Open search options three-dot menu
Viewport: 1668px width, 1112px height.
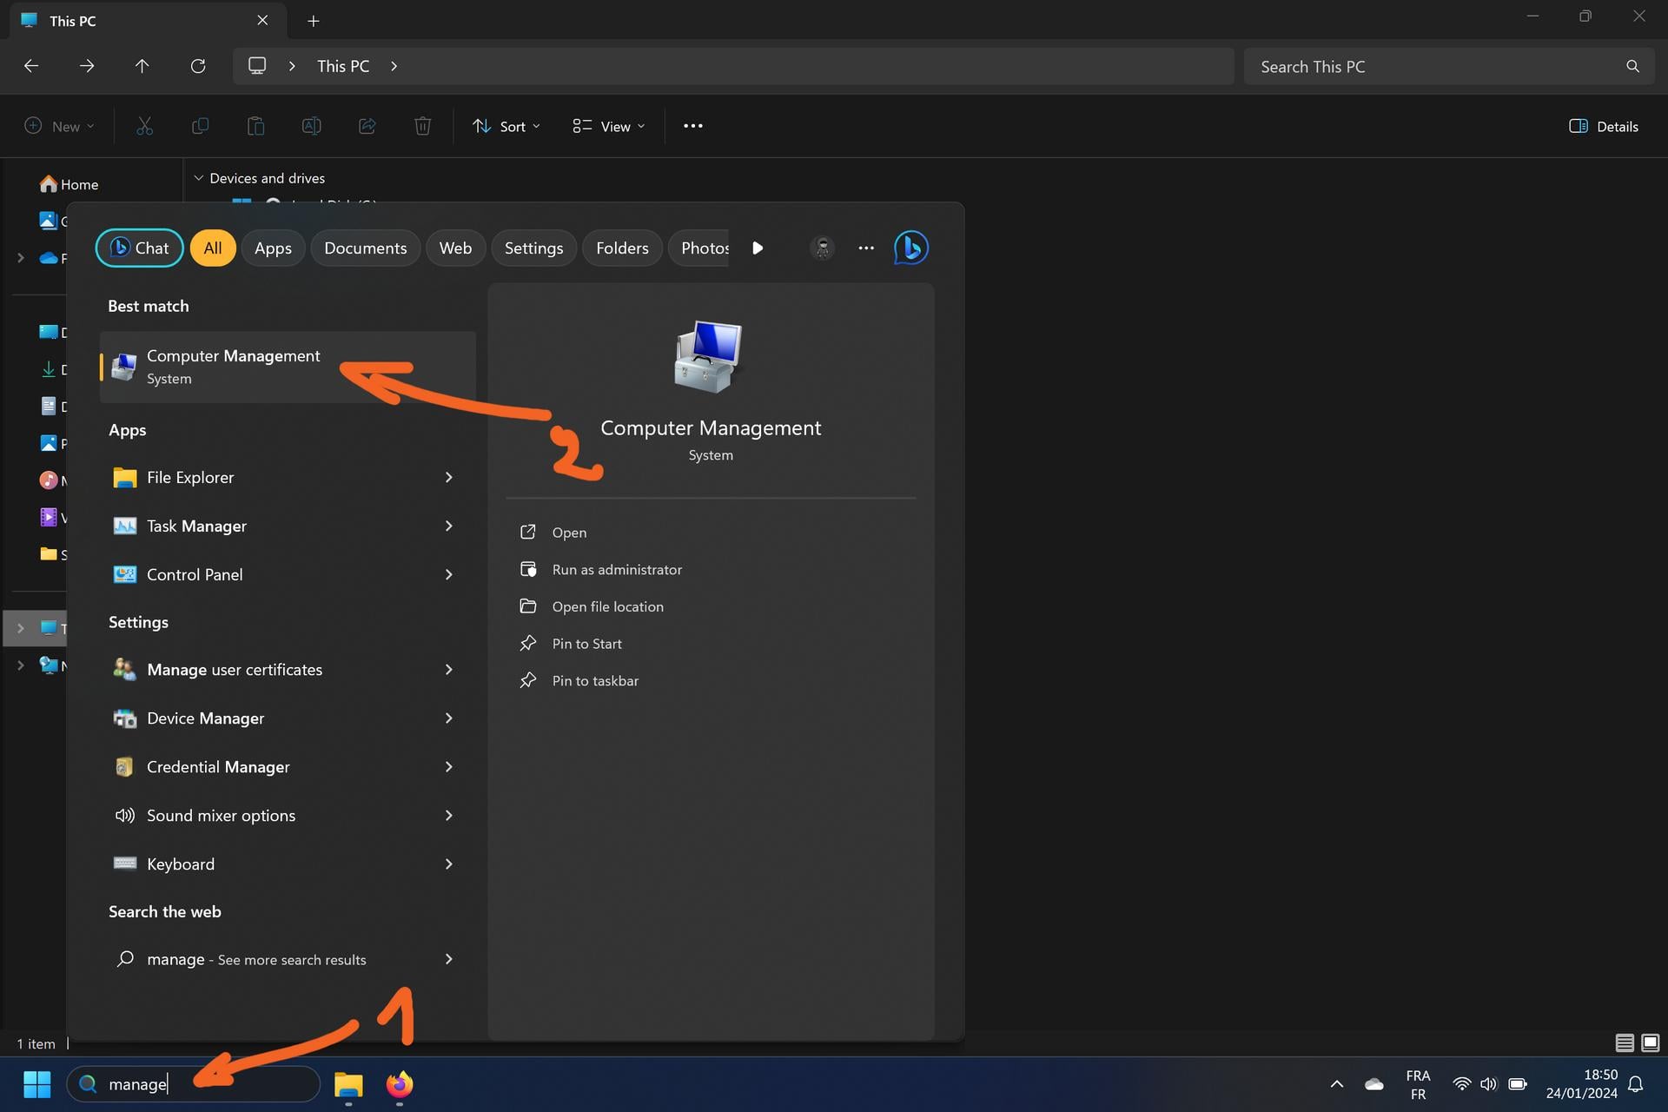(x=866, y=248)
